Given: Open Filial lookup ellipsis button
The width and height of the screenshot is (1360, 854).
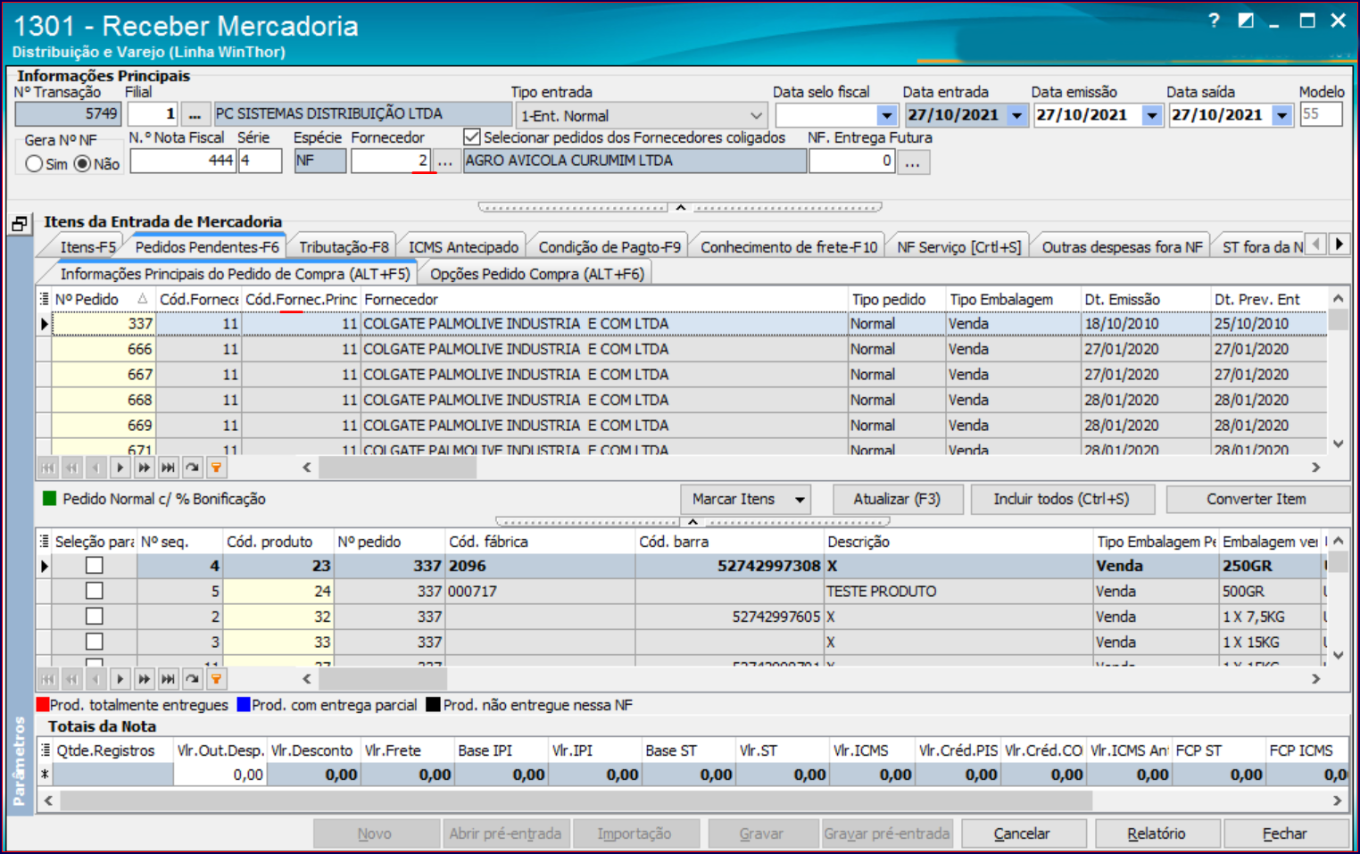Looking at the screenshot, I should pyautogui.click(x=195, y=114).
